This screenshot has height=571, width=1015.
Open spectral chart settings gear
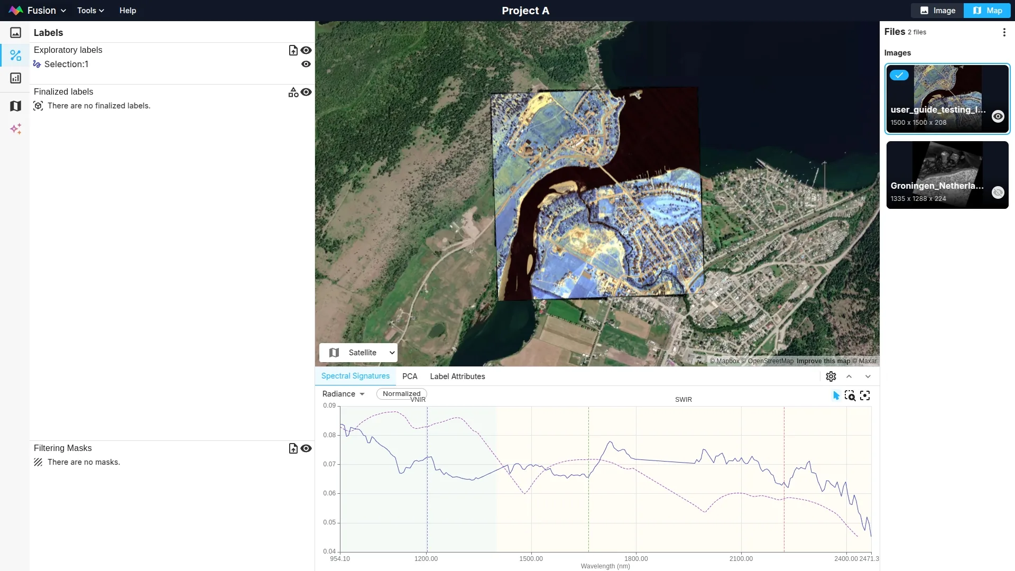point(831,376)
